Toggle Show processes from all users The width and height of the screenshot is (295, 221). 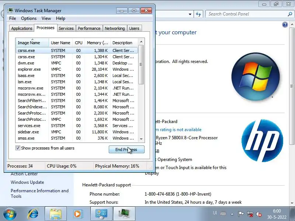coord(18,148)
